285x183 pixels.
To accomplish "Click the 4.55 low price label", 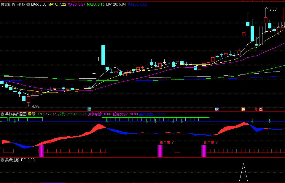I will coord(35,106).
